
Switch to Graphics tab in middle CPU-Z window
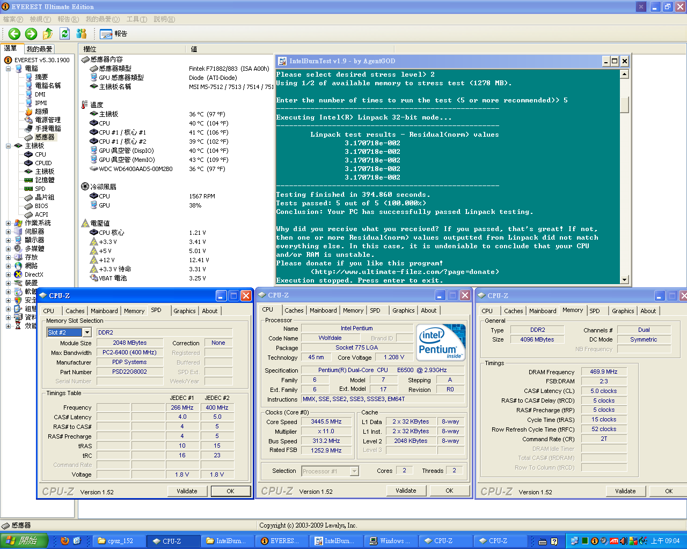tap(404, 310)
